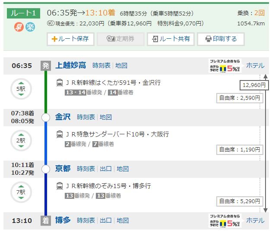Select 自由席：2,590円 fare box

tap(240, 98)
